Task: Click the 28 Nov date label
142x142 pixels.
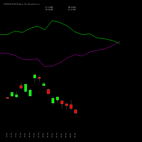Action: (57, 135)
